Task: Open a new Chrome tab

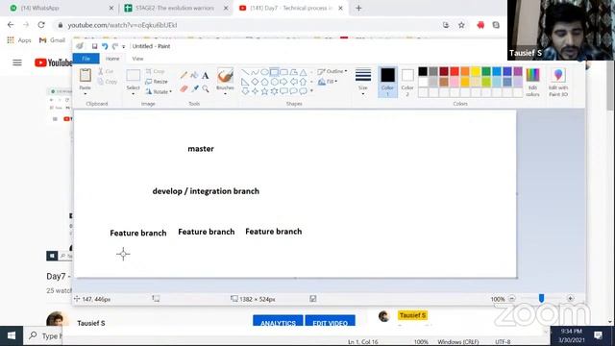Action: (x=358, y=8)
